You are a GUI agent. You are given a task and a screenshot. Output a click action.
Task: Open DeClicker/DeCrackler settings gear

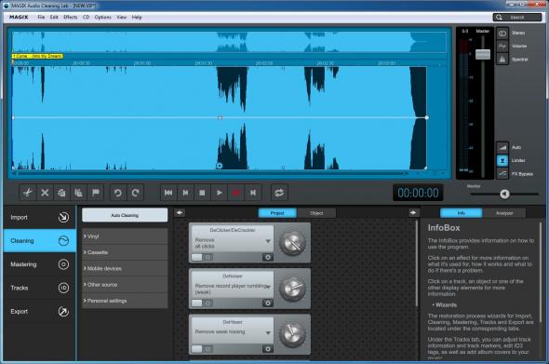coord(268,258)
